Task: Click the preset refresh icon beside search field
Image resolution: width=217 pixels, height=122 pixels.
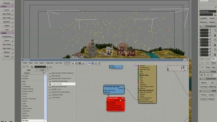Action: [x=32, y=67]
